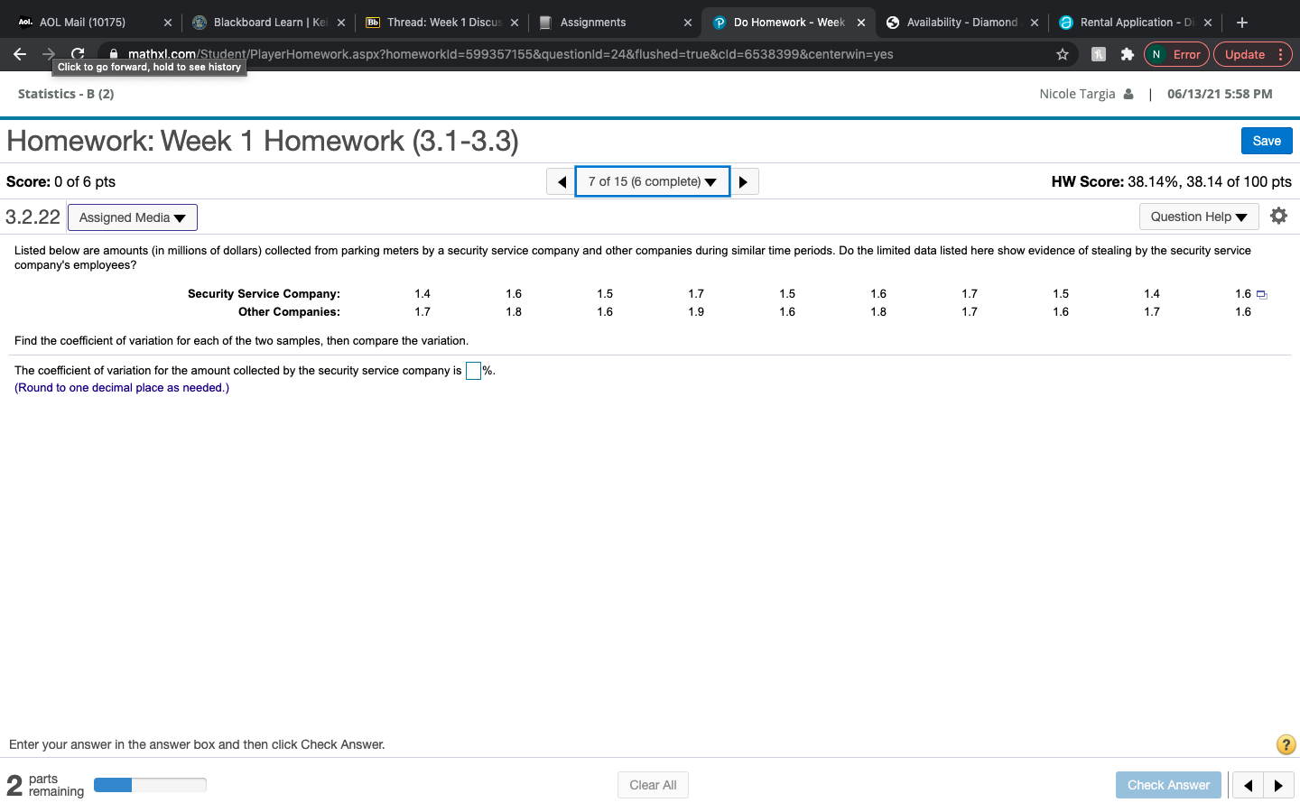Image resolution: width=1300 pixels, height=812 pixels.
Task: Click the browser back arrow
Action: coord(20,54)
